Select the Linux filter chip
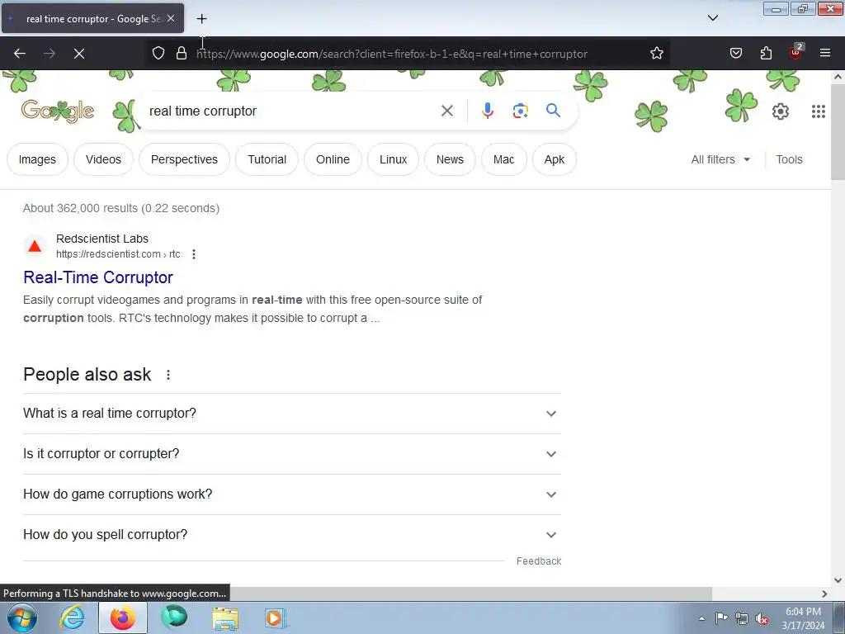This screenshot has width=845, height=634. [x=393, y=159]
